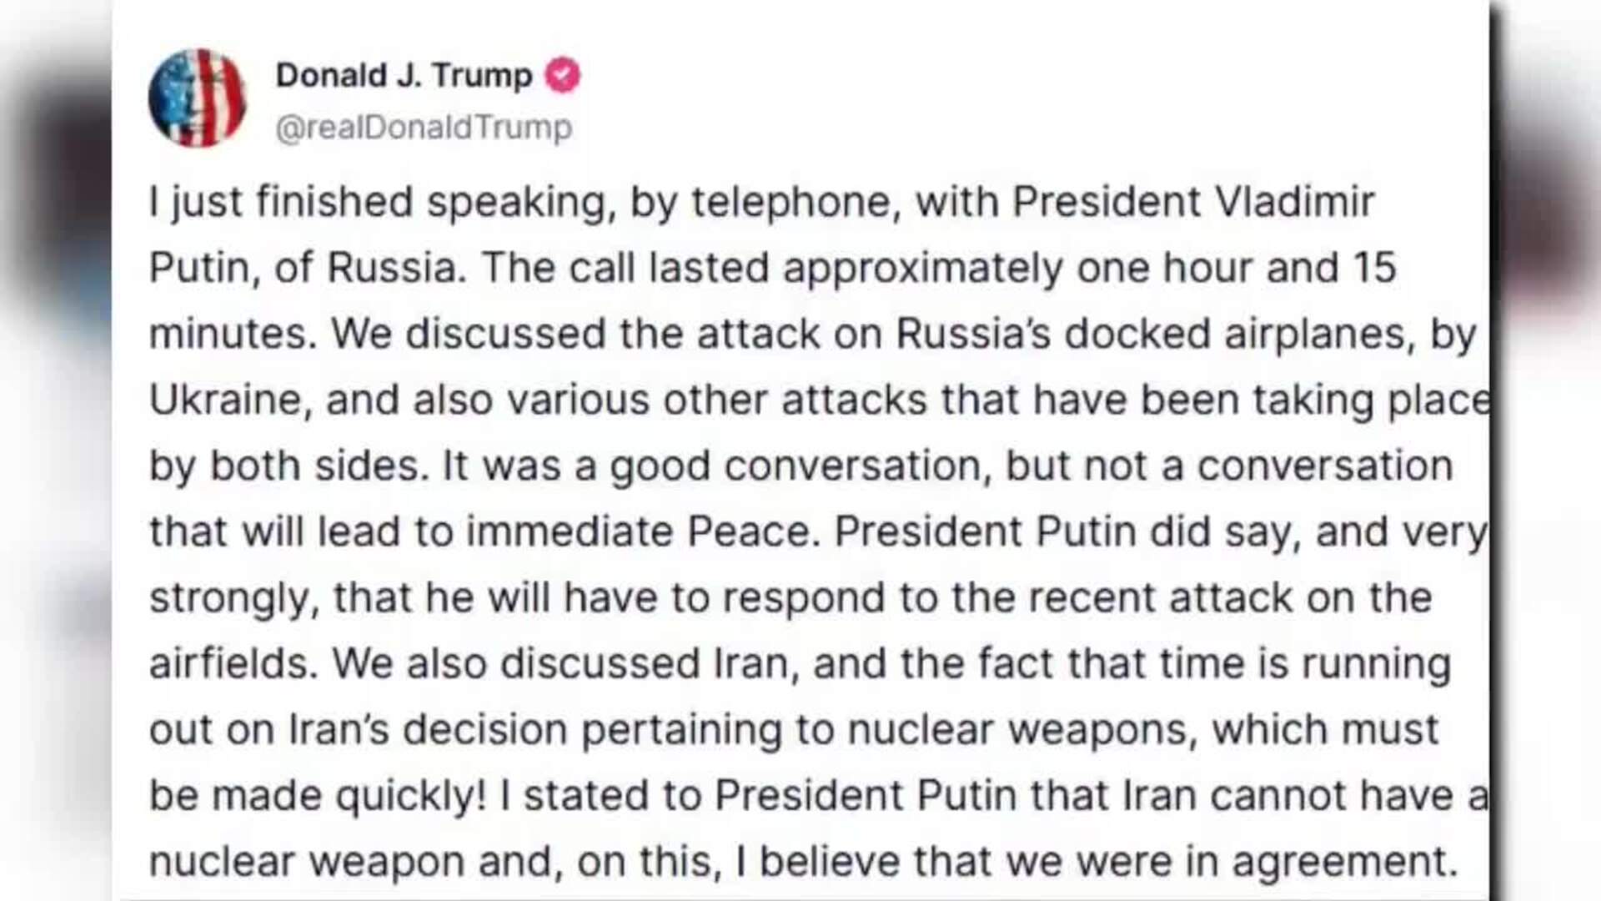Click the phrase "immediate Peace"
Image resolution: width=1601 pixels, height=901 pixels.
(638, 532)
